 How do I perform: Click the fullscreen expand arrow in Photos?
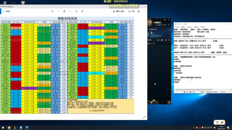[144, 117]
